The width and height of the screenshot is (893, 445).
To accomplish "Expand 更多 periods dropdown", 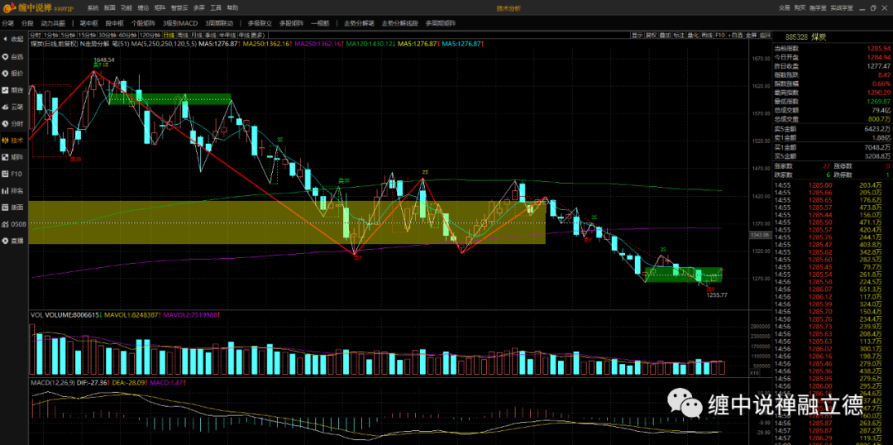I will pos(257,36).
